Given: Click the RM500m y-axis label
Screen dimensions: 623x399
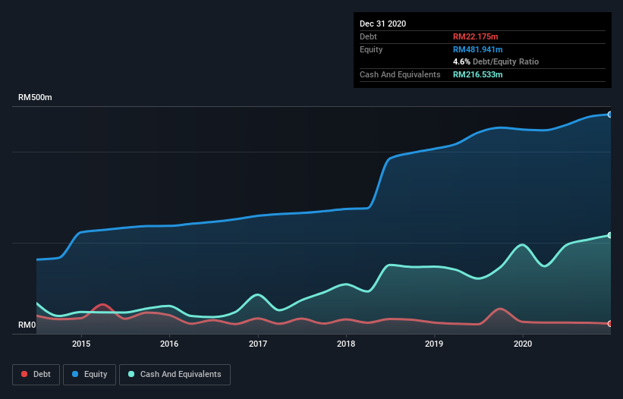Looking at the screenshot, I should click(x=35, y=97).
